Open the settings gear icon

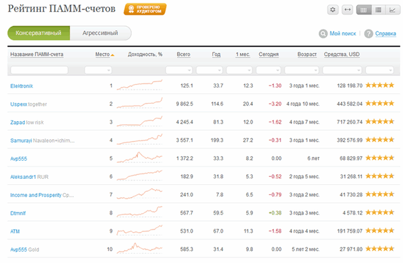(x=332, y=10)
